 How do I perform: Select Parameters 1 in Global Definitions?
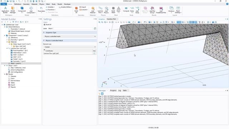(x=18, y=29)
